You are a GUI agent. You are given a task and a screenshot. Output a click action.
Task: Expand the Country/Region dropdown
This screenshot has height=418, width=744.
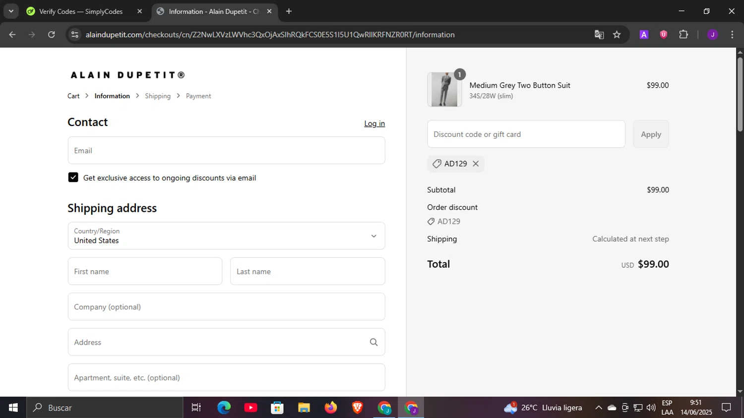coord(227,236)
